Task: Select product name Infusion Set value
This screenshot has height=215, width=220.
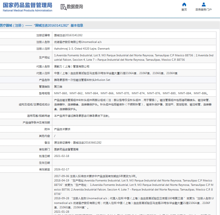Action: pyautogui.click(x=82, y=80)
